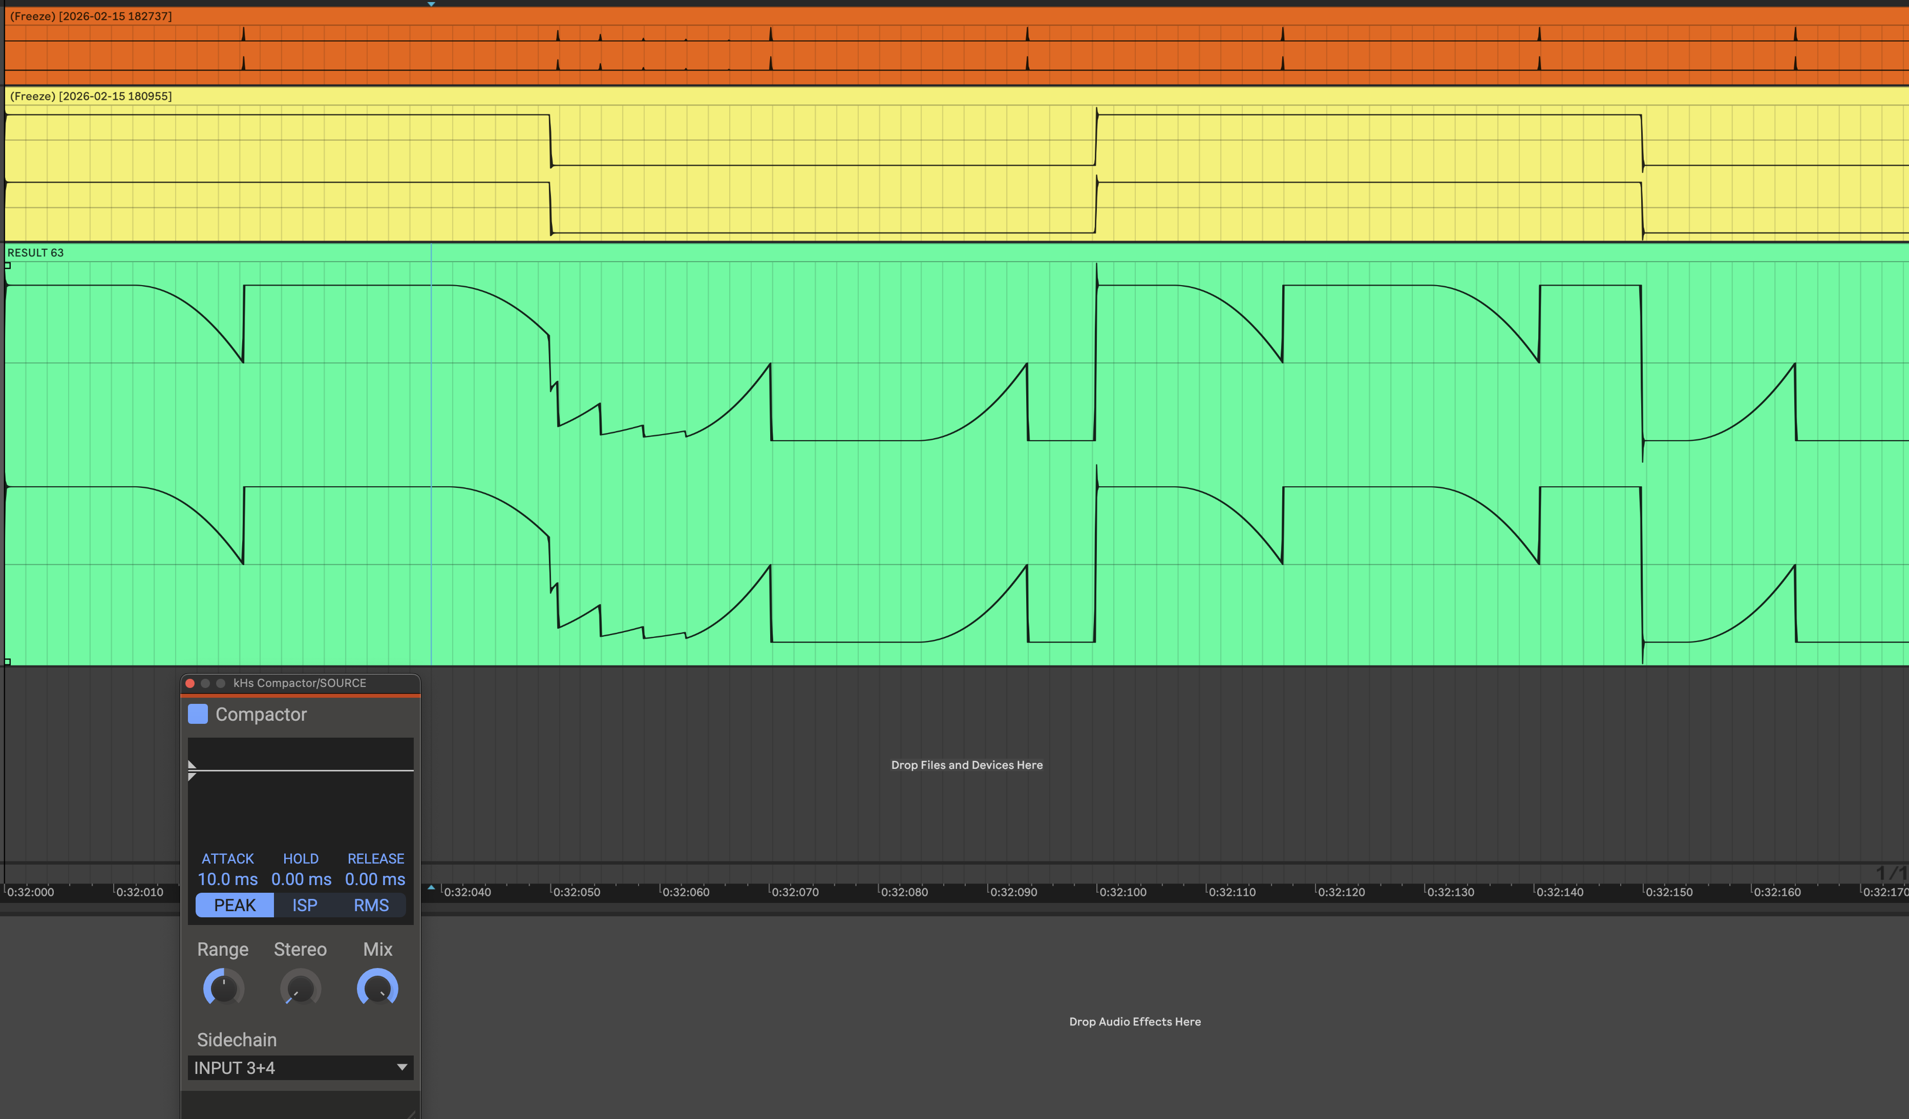Switch detection mode to ISP
The height and width of the screenshot is (1119, 1909).
pos(305,905)
